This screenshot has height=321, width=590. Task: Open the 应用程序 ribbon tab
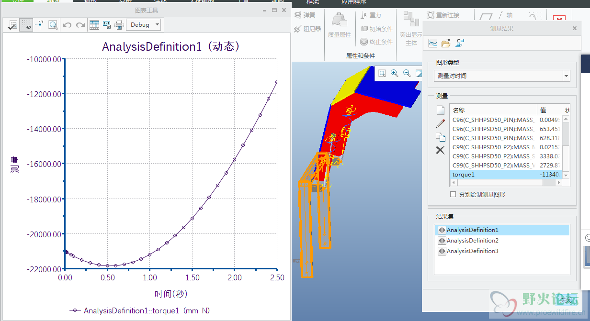point(353,2)
